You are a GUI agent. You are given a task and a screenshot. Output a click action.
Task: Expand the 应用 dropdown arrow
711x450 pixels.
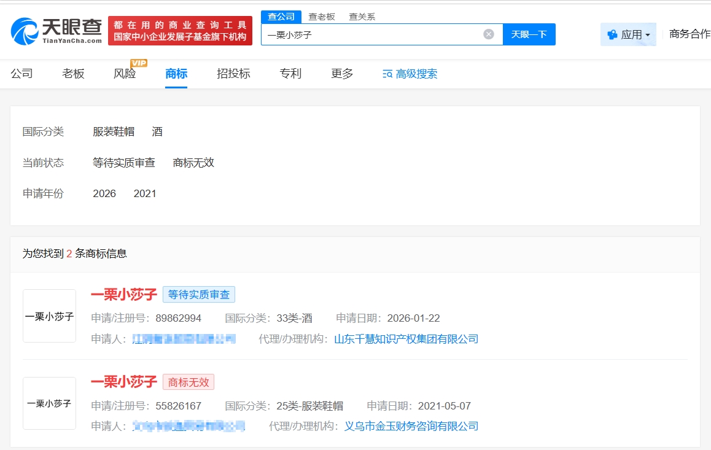coord(648,36)
